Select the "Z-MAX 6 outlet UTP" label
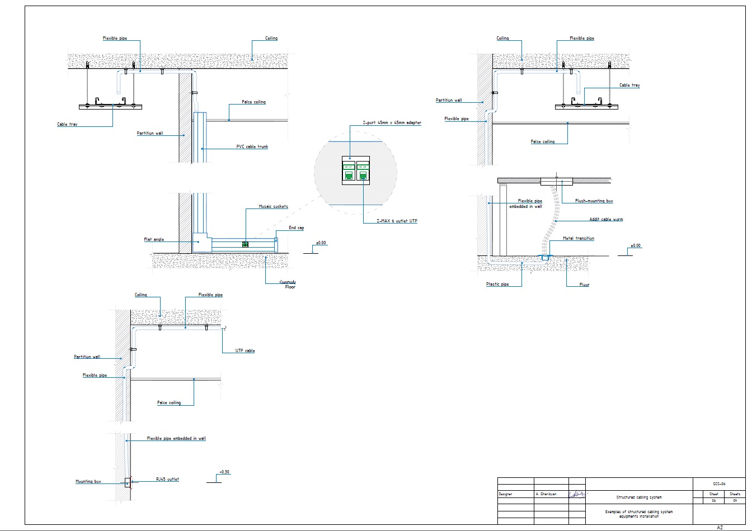The width and height of the screenshot is (752, 531). point(397,221)
